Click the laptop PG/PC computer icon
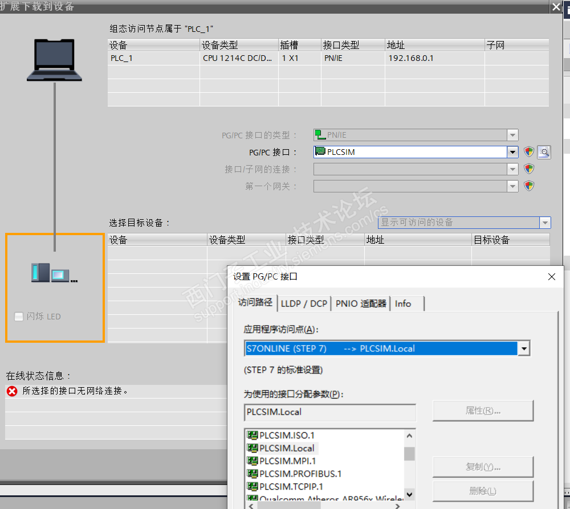The image size is (570, 509). click(55, 60)
